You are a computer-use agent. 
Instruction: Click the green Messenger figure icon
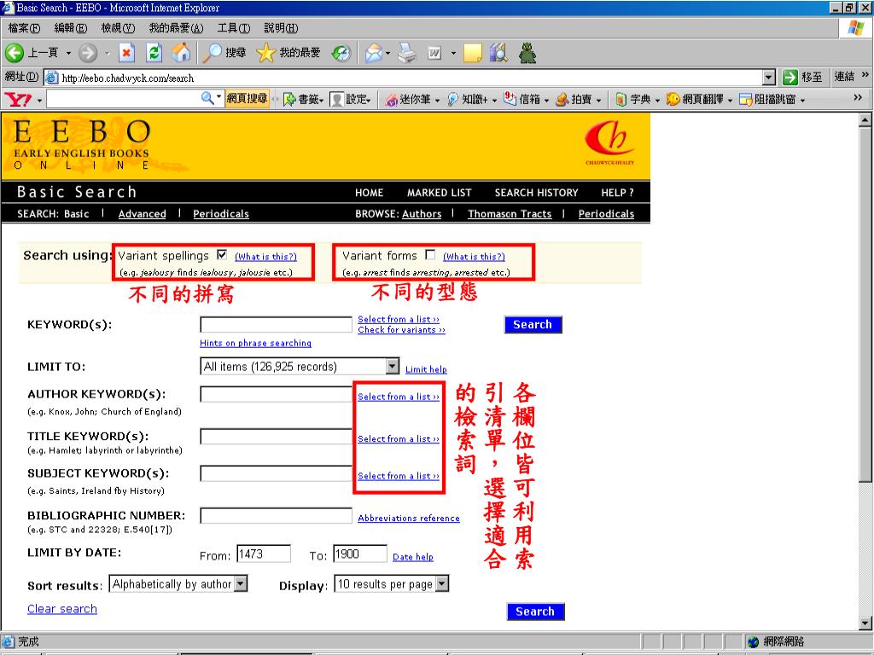point(527,53)
